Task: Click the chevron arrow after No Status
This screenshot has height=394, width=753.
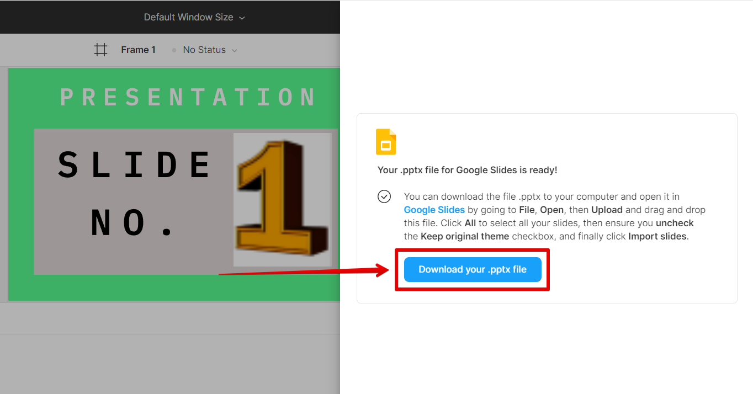Action: click(x=234, y=50)
